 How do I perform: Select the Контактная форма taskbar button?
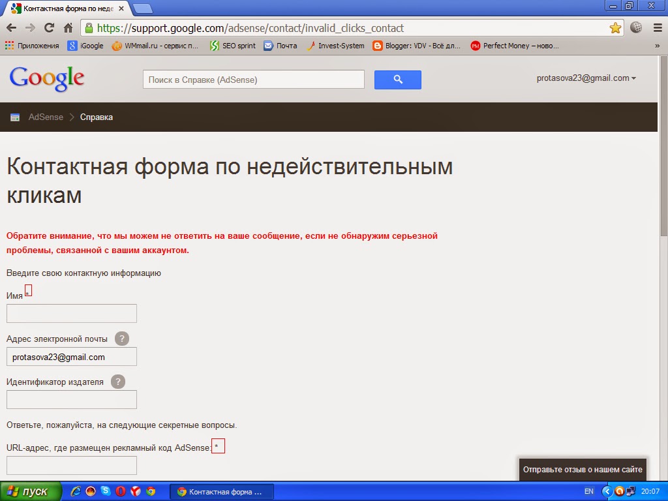[222, 492]
